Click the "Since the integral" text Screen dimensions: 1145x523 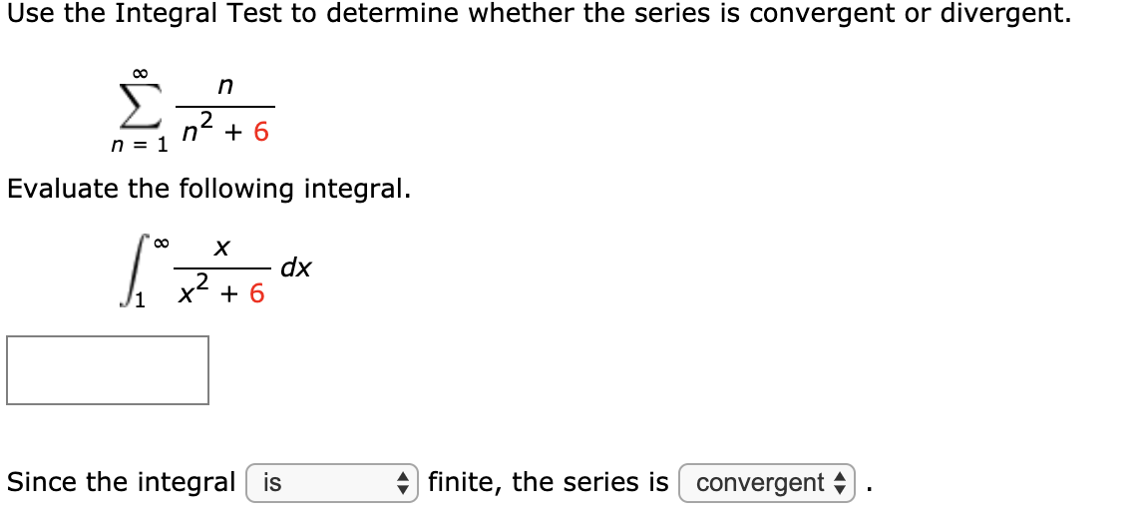122,482
